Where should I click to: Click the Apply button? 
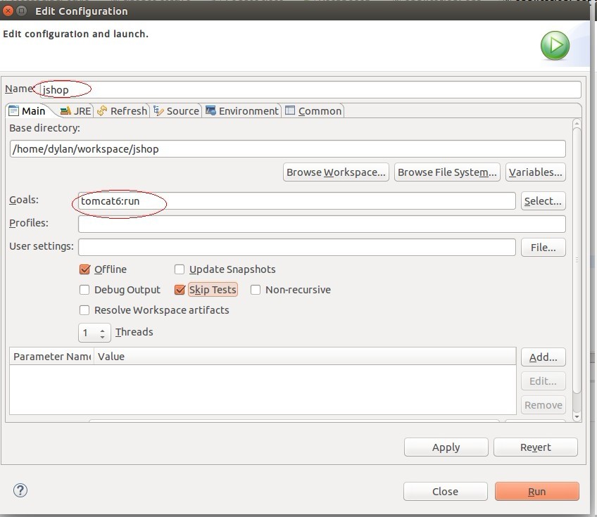[x=446, y=447]
